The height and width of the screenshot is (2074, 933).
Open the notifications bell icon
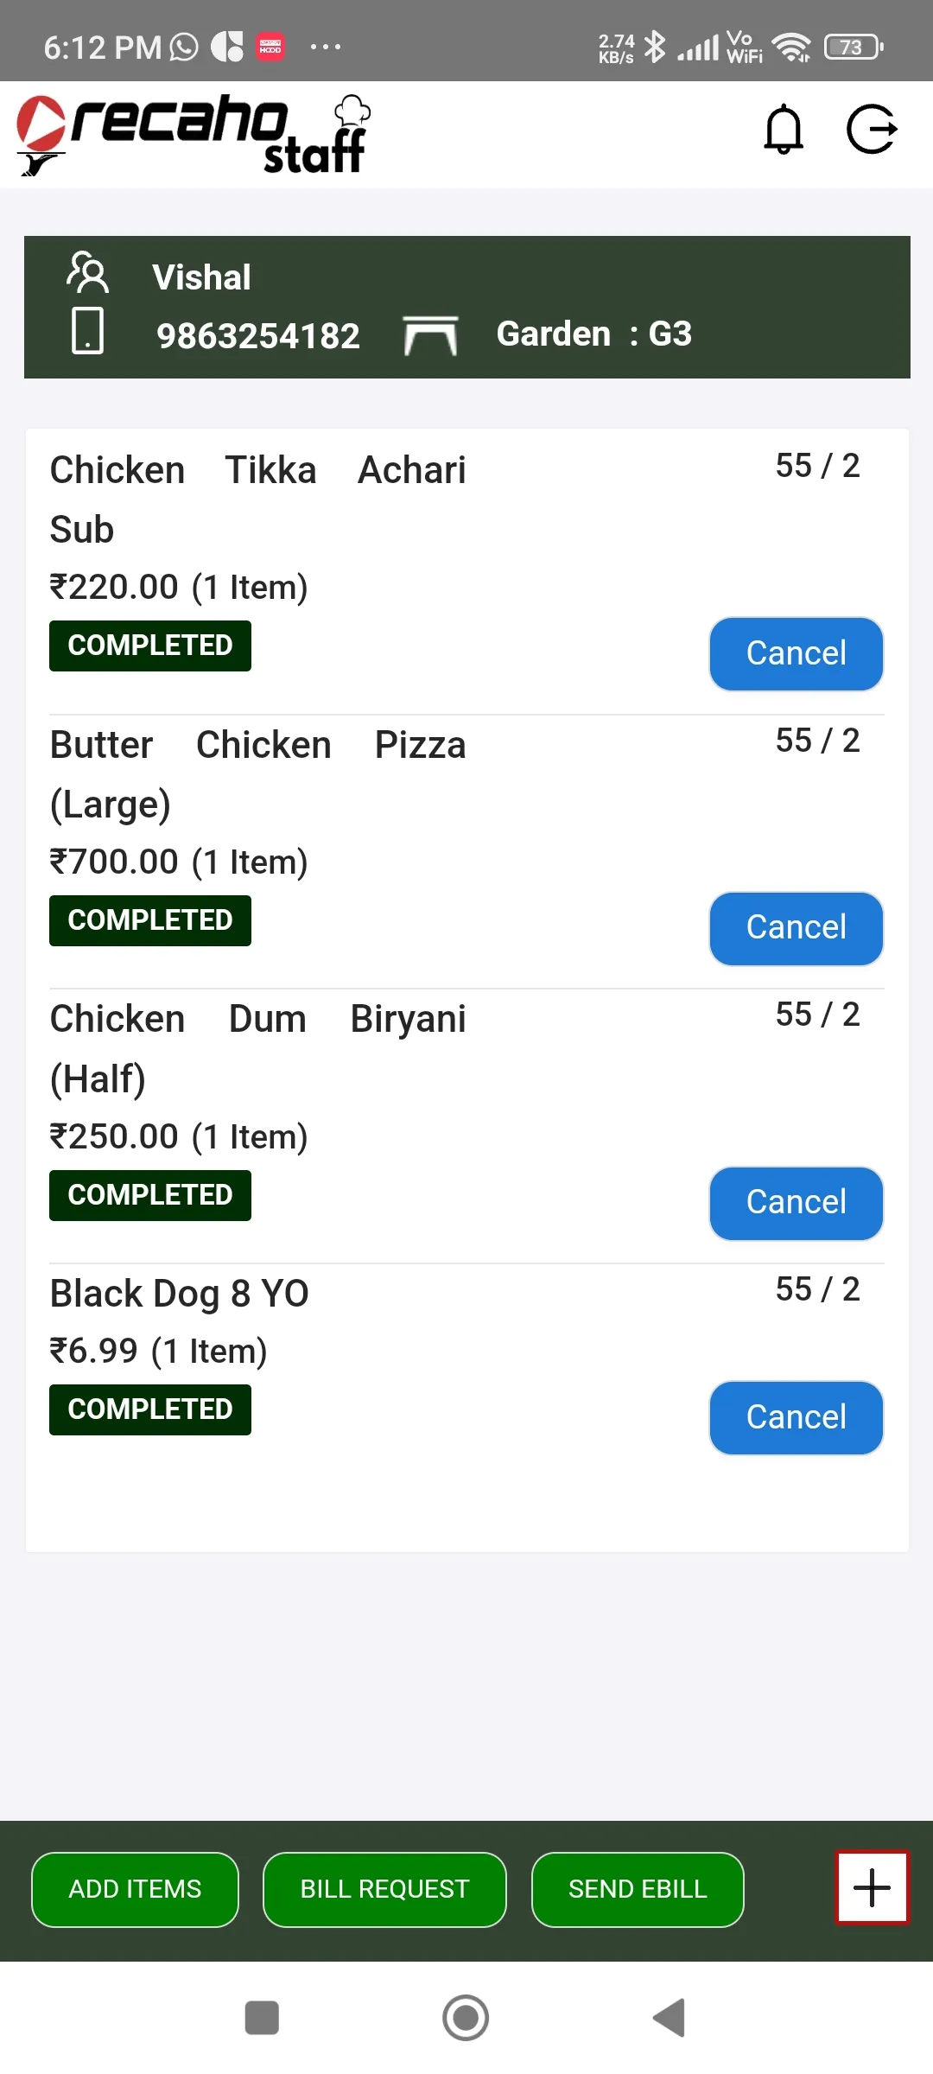[784, 130]
